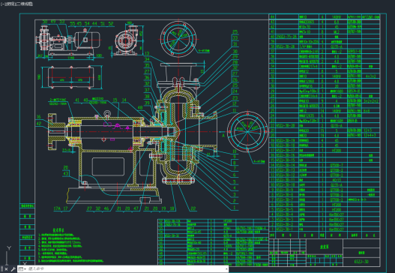Open recent commands dropdown in command line
This screenshot has height=273, width=395.
[22, 269]
